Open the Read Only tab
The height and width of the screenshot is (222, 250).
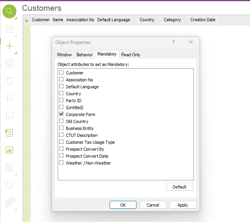pos(131,55)
